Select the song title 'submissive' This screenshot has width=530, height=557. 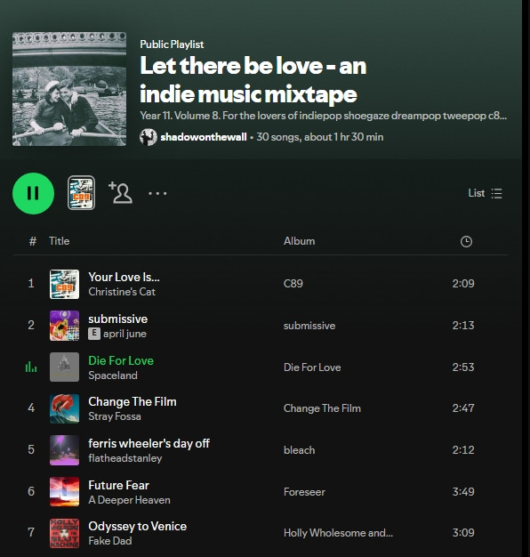click(x=118, y=319)
